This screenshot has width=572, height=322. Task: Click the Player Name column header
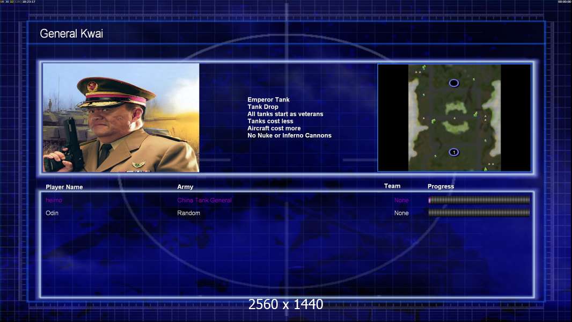64,187
